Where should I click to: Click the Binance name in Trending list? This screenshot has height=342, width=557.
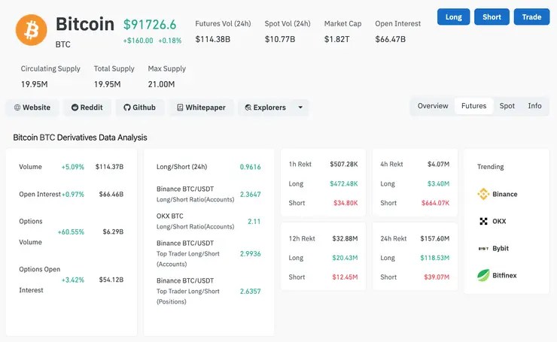[505, 194]
